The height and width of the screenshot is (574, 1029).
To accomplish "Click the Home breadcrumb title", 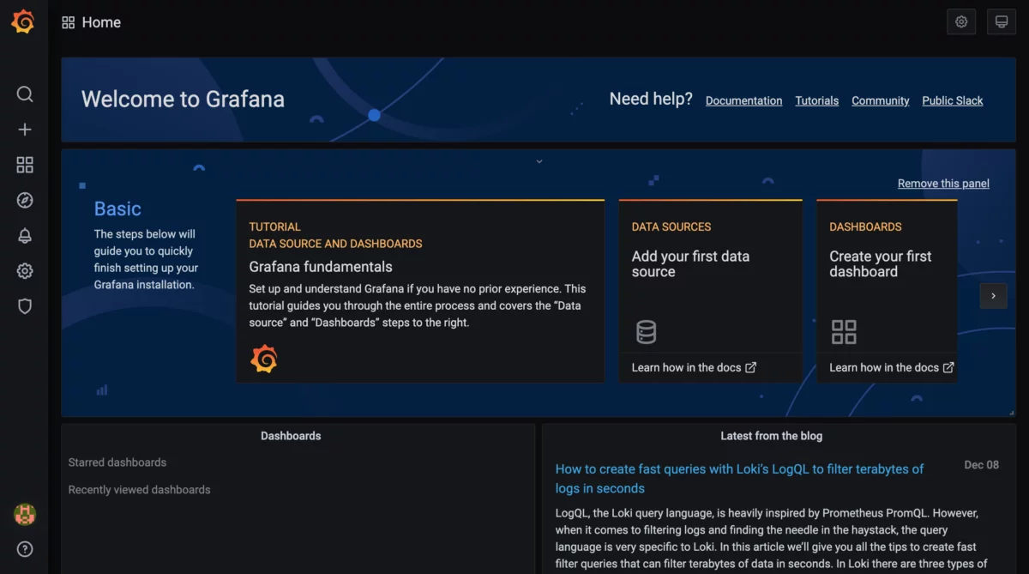I will pyautogui.click(x=101, y=22).
